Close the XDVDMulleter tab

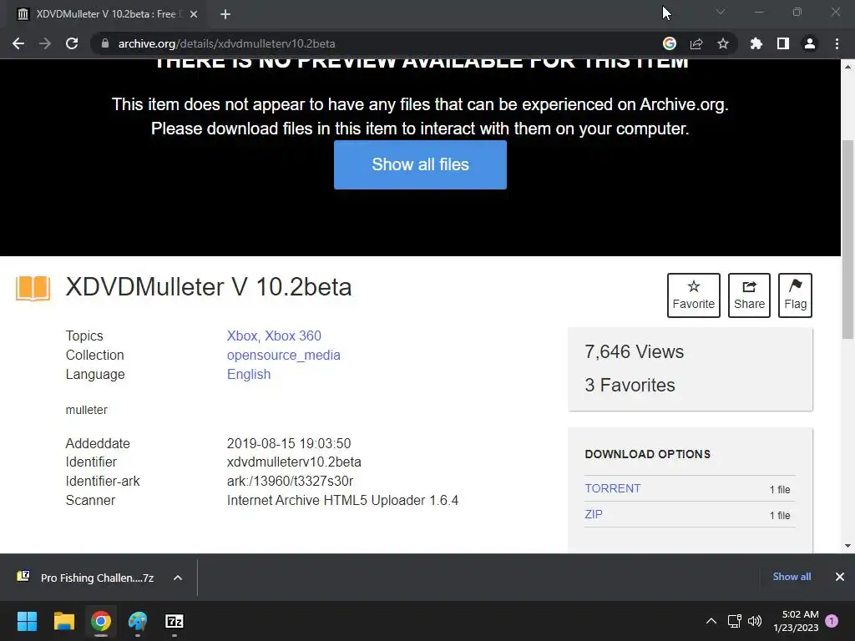tap(194, 14)
